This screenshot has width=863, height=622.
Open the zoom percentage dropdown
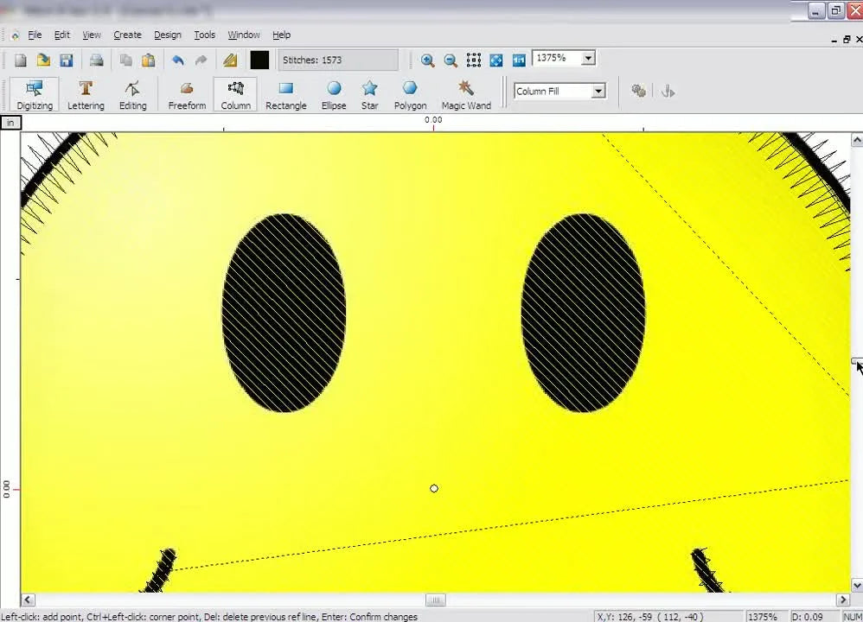(x=587, y=58)
